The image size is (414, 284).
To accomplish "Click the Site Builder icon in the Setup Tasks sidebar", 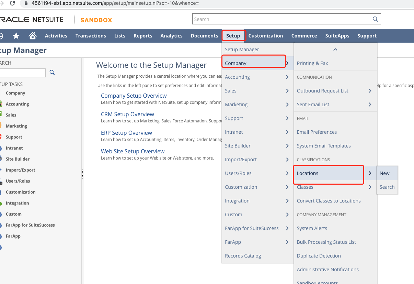I will tap(1, 159).
